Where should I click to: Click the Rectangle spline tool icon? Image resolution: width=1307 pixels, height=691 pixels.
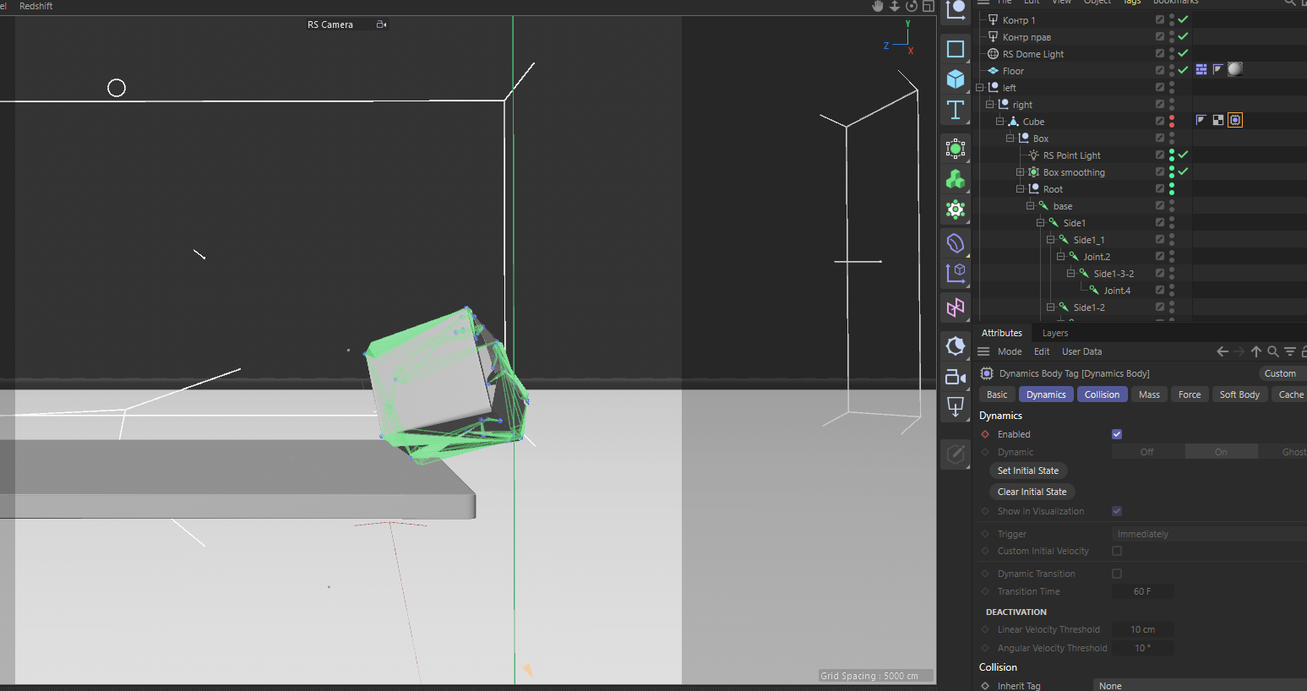pyautogui.click(x=956, y=49)
